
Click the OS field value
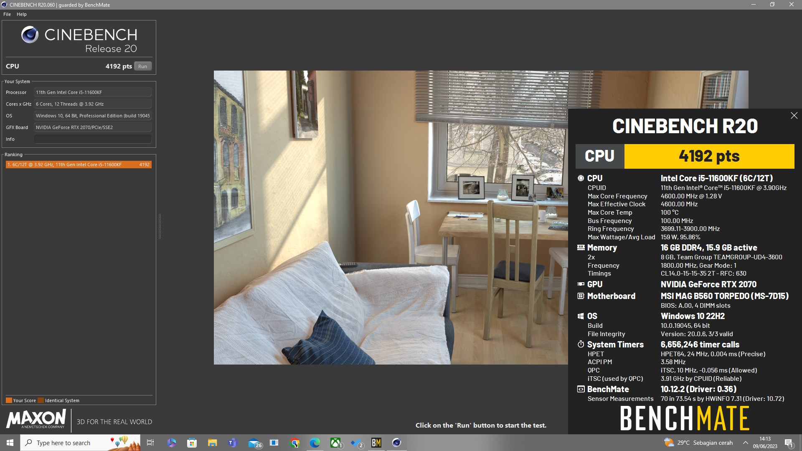pyautogui.click(x=92, y=116)
